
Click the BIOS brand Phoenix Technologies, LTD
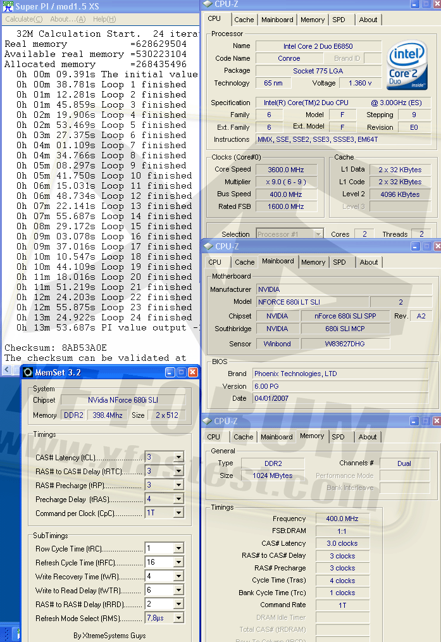(x=340, y=374)
